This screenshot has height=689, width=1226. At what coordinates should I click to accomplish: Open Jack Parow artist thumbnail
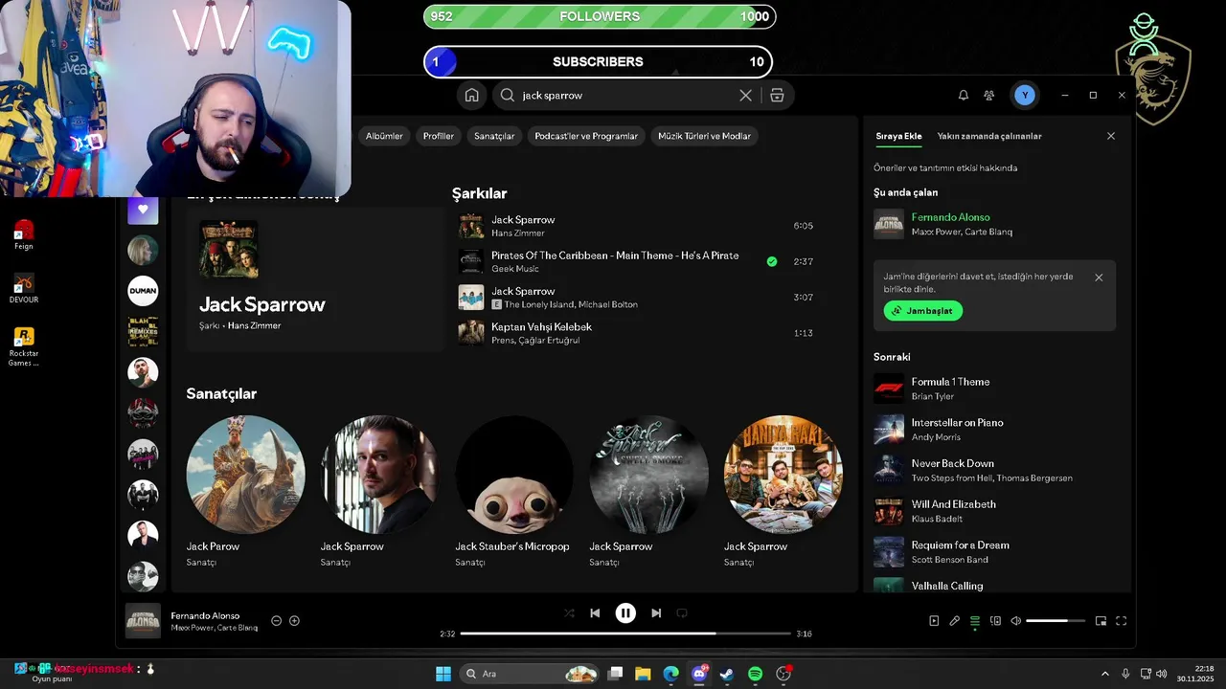(x=245, y=474)
